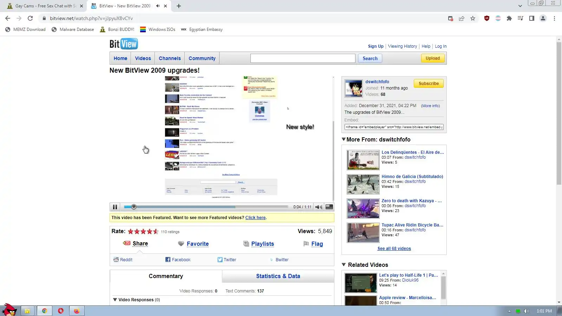Collapse the More From dswitchfofo section
Image resolution: width=562 pixels, height=316 pixels.
pos(344,139)
